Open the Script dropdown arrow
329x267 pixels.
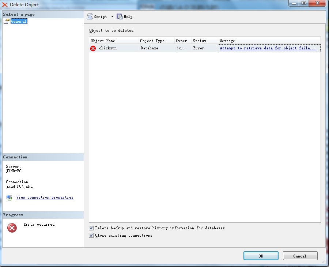tap(112, 16)
